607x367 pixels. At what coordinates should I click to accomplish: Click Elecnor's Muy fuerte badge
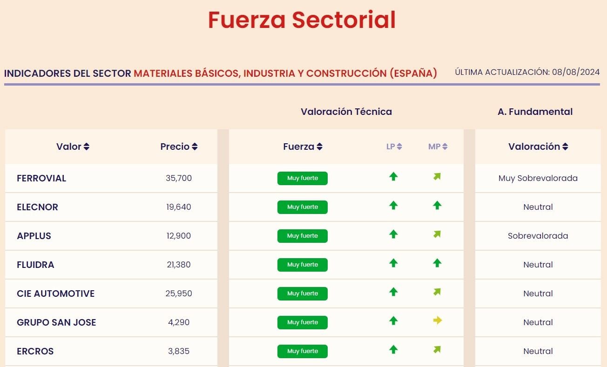point(303,207)
